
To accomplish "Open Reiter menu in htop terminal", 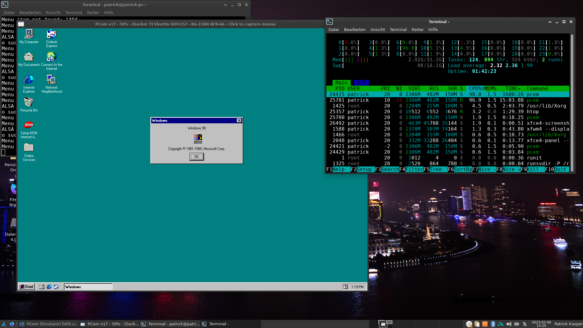I will pos(417,29).
